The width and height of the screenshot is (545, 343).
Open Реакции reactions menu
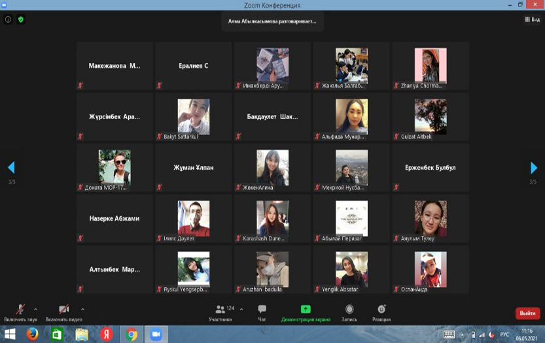point(381,312)
